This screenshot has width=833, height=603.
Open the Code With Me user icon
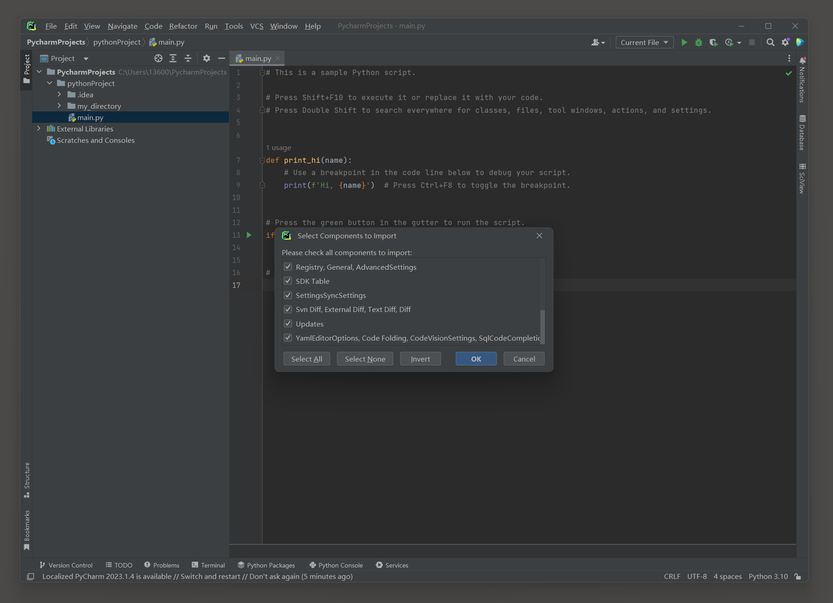pos(598,42)
